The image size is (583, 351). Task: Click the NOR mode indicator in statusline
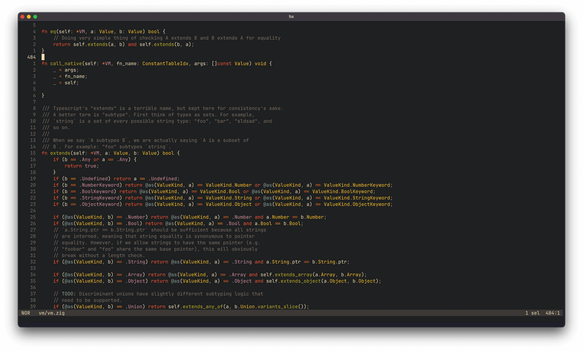click(x=26, y=313)
